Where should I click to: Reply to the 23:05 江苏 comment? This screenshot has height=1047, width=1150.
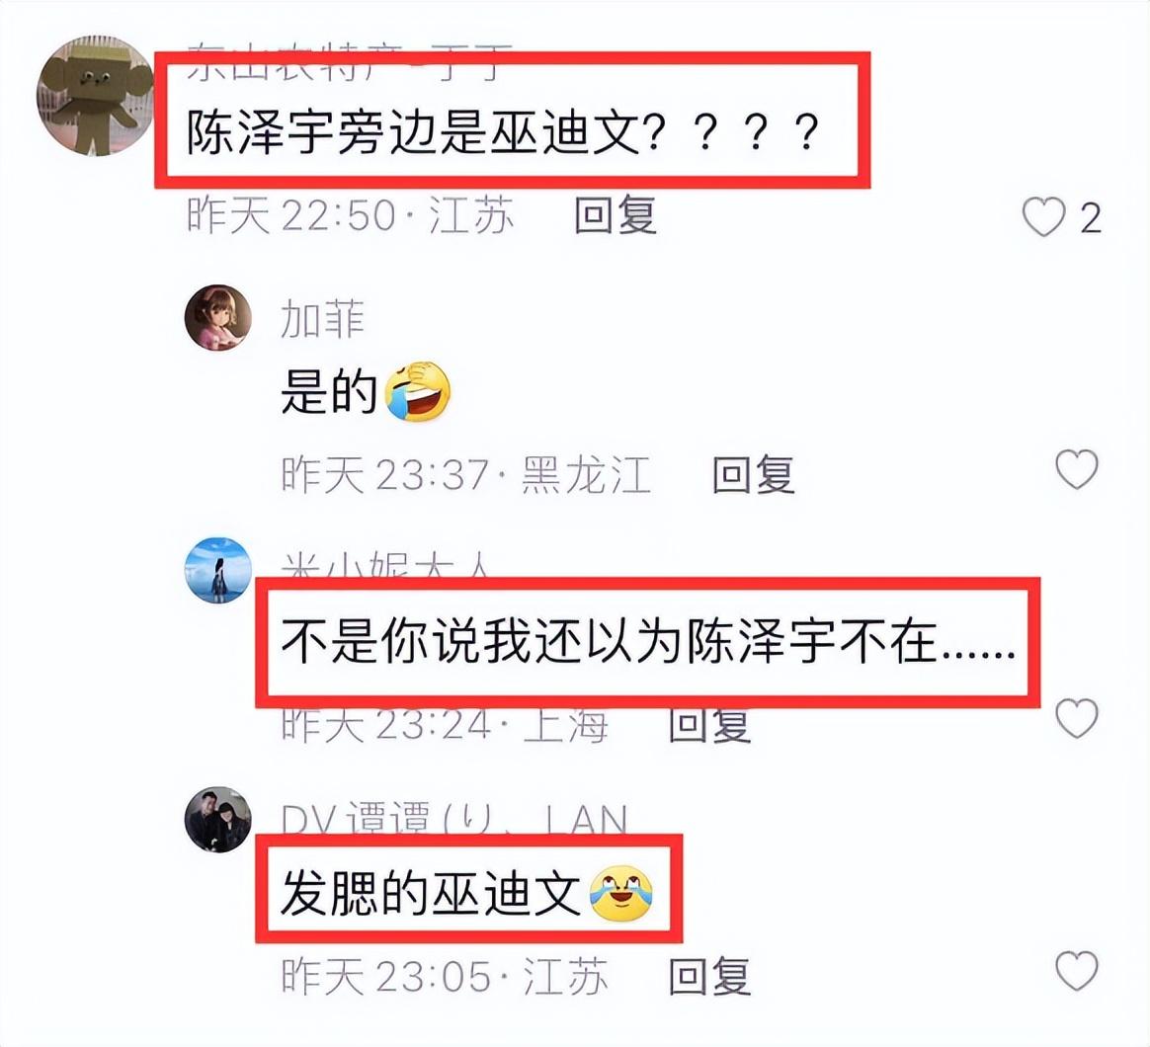coord(710,976)
